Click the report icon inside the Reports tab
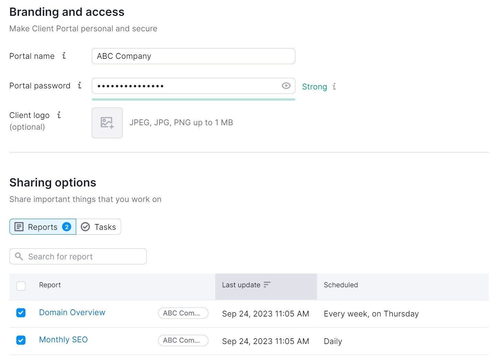494x364 pixels. click(x=19, y=227)
